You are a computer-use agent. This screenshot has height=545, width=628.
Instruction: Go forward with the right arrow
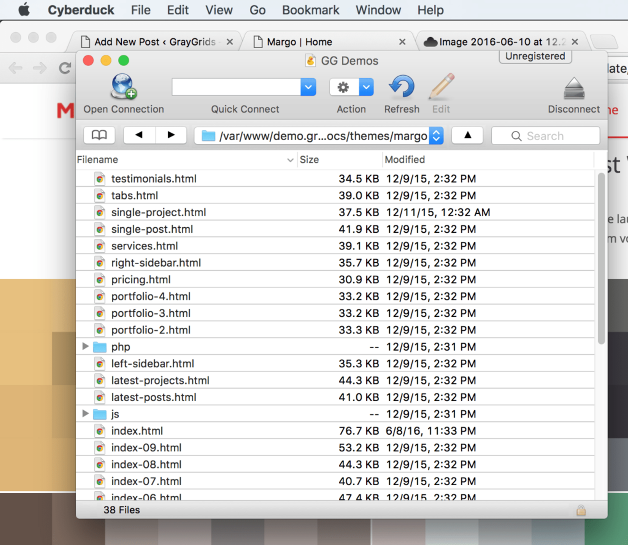(x=171, y=135)
